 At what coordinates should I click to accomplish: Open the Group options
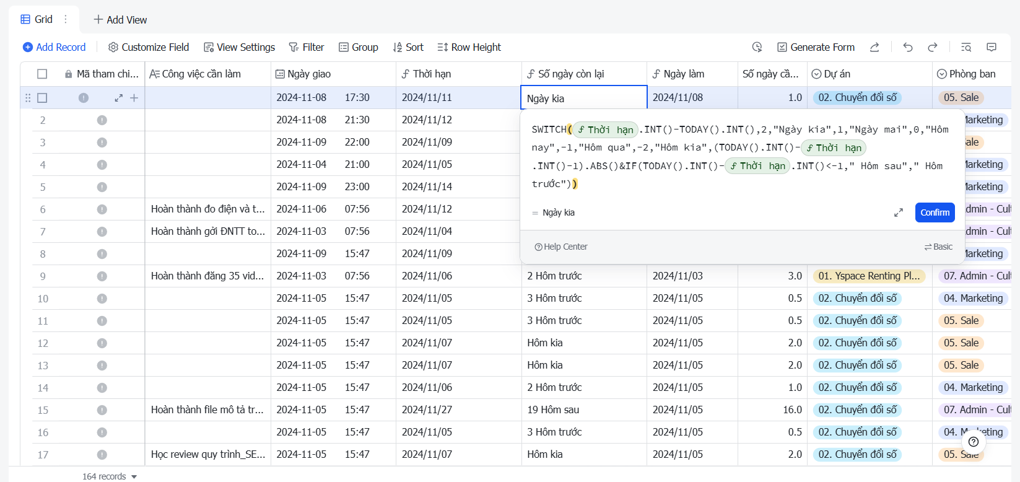coord(359,47)
